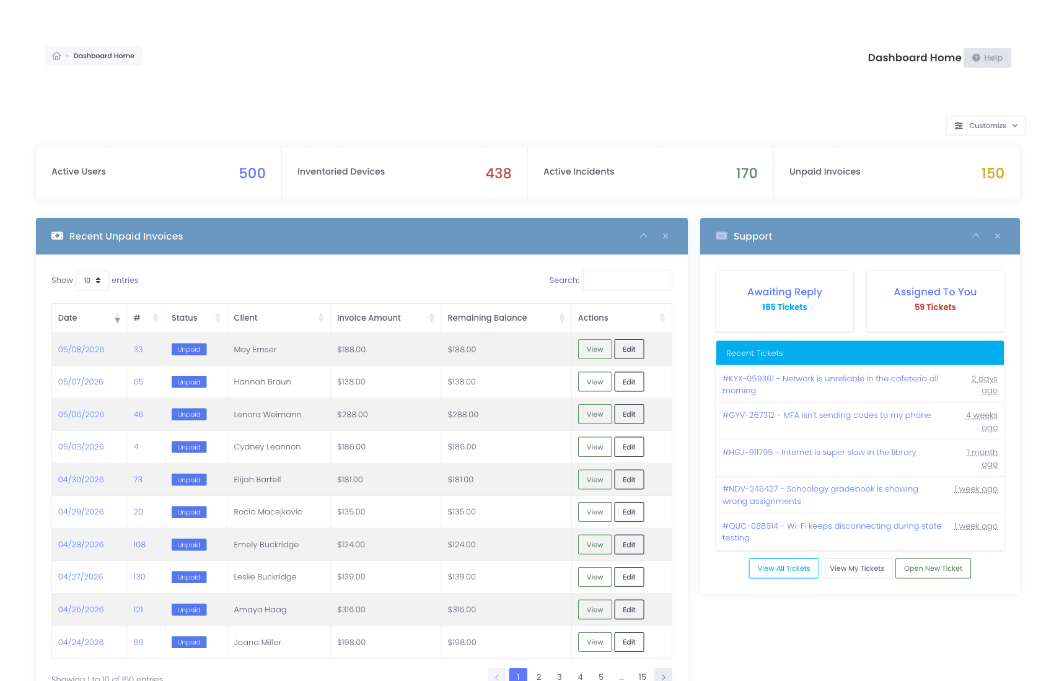Open invoice number 108 link

[x=139, y=545]
